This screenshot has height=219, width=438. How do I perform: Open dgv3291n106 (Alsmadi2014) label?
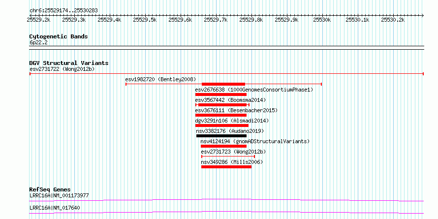pos(232,121)
